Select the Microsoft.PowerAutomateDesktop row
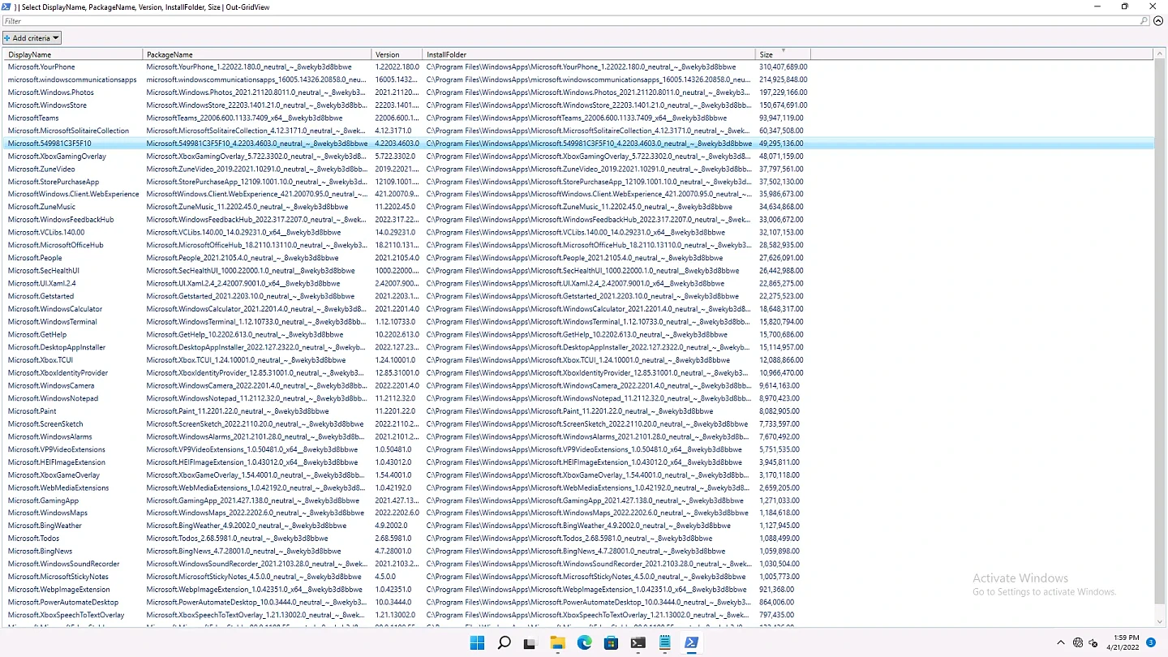The height and width of the screenshot is (657, 1168). 578,602
